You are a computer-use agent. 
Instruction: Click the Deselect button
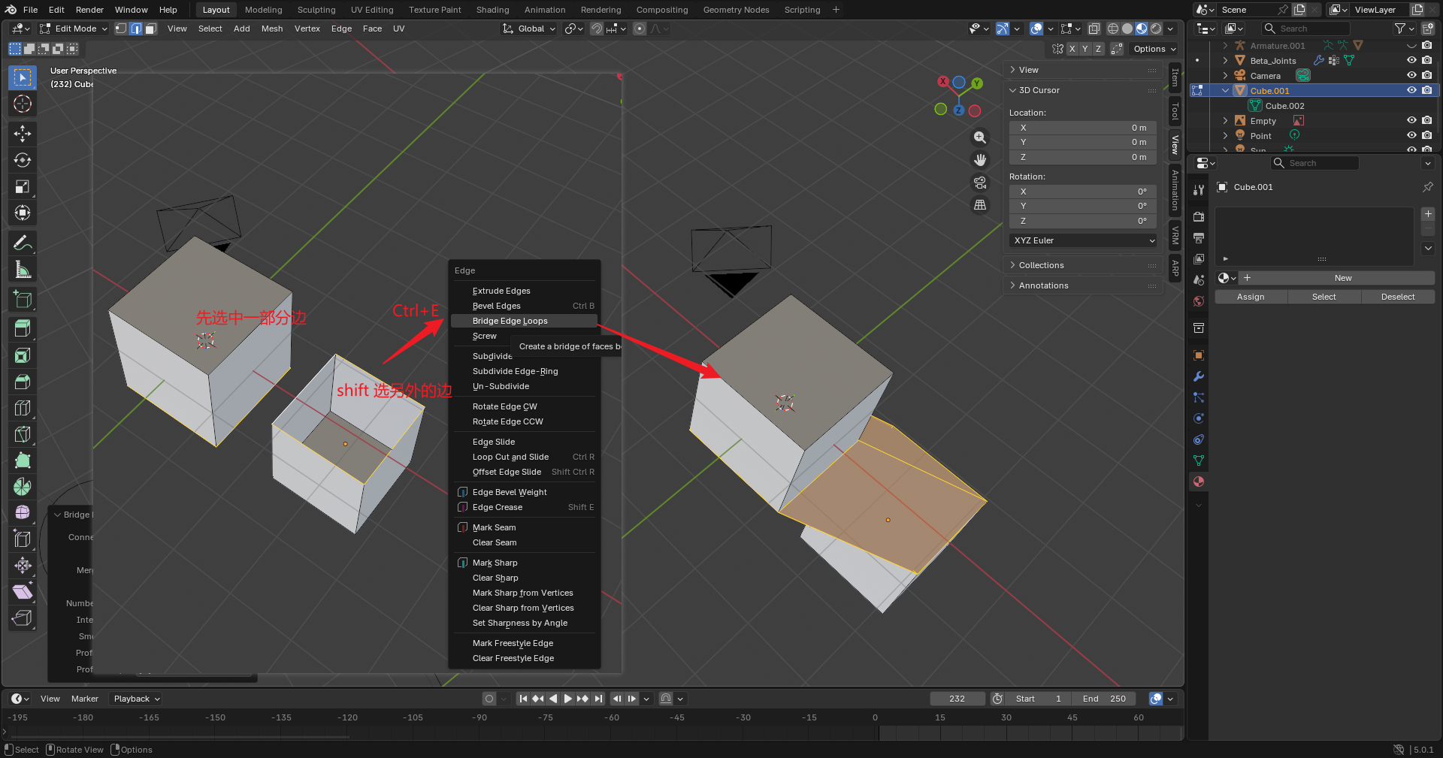click(1398, 297)
